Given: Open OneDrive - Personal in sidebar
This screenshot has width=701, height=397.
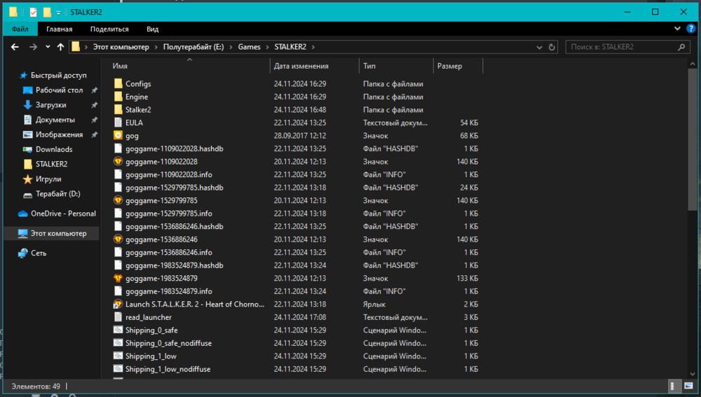Looking at the screenshot, I should (63, 214).
